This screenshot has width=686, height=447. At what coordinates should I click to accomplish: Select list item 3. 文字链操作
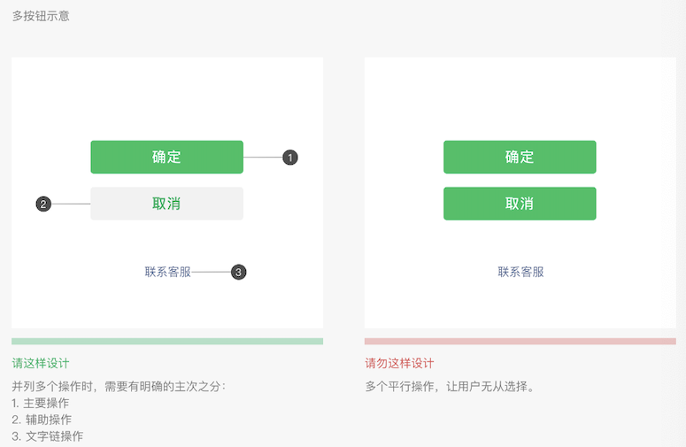[47, 436]
